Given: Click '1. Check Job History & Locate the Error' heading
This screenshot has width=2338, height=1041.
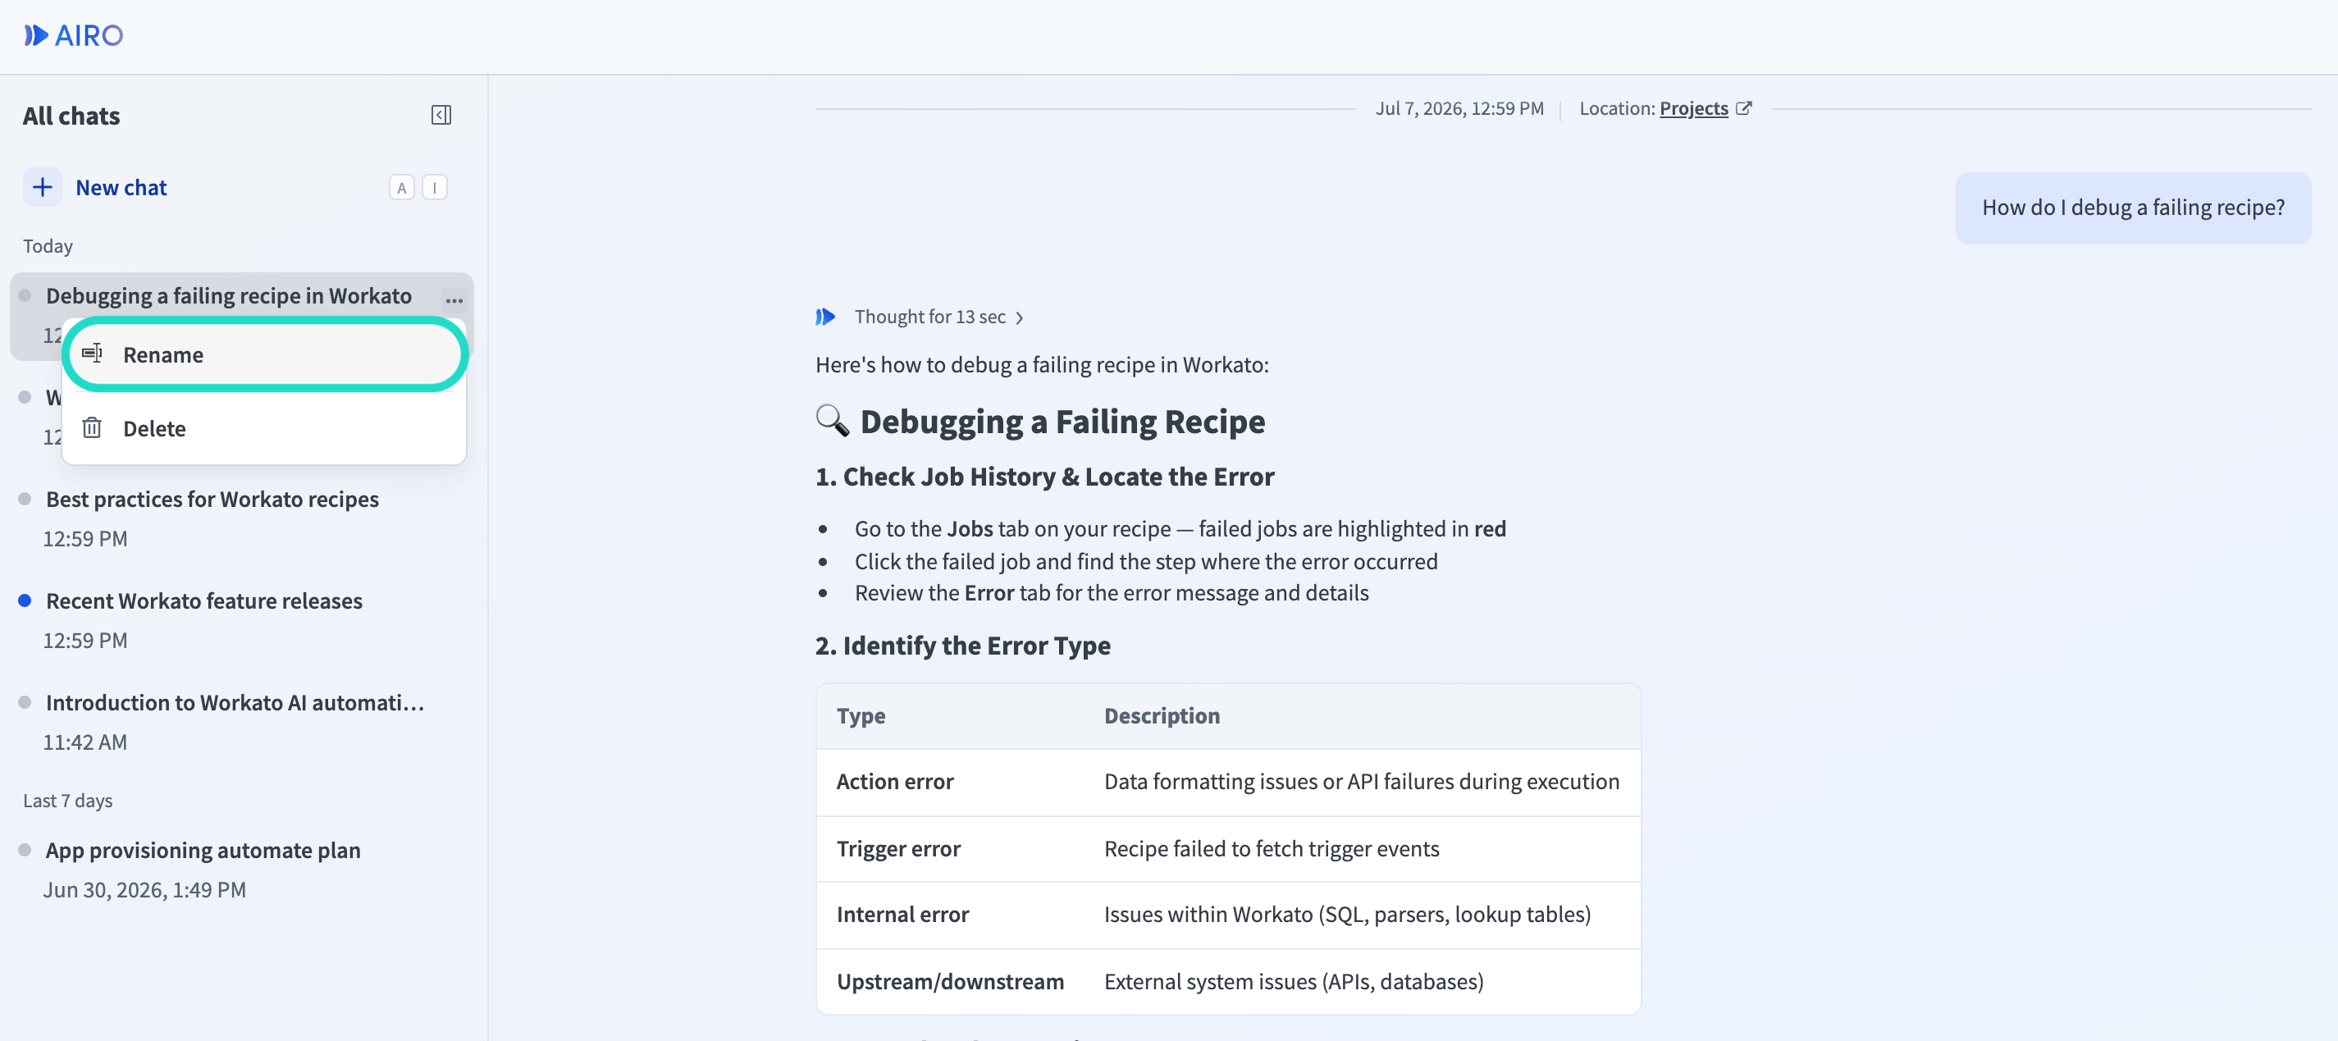Looking at the screenshot, I should point(1044,477).
